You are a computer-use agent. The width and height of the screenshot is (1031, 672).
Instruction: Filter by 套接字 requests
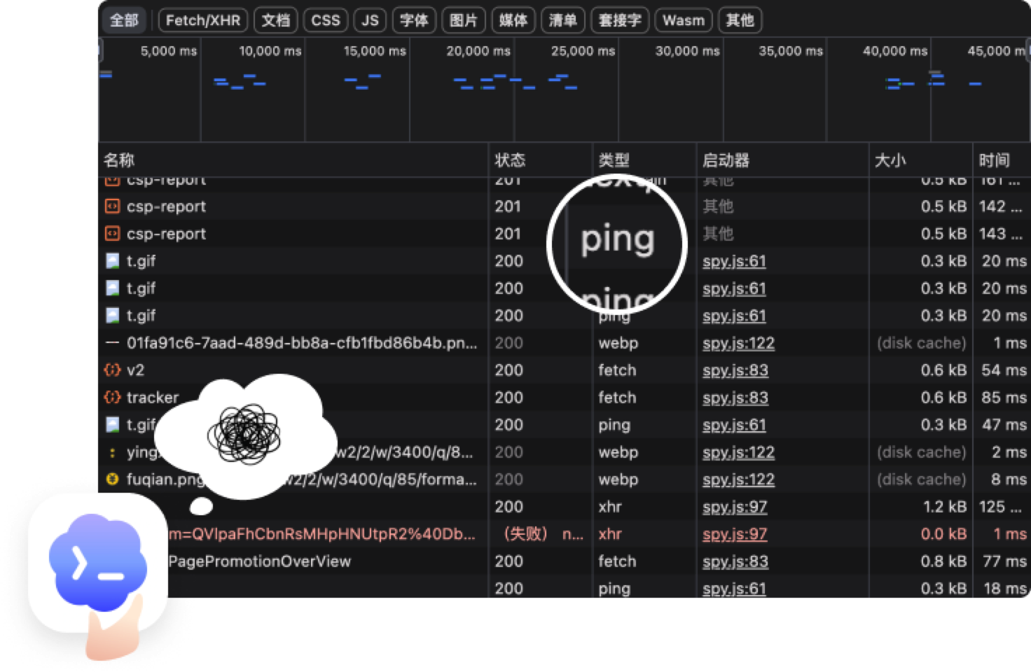(x=620, y=20)
